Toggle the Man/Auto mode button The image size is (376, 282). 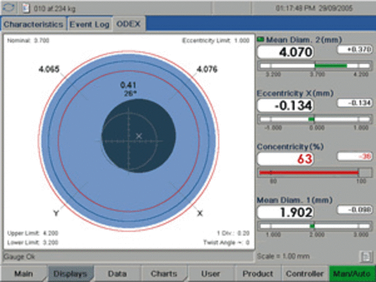coord(351,274)
